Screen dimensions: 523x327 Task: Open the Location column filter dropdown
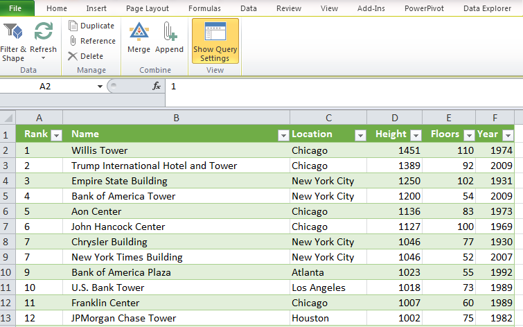pos(360,135)
